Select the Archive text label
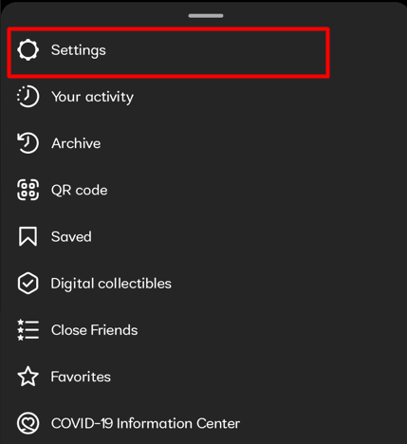Viewport: 407px width, 444px height. [76, 143]
